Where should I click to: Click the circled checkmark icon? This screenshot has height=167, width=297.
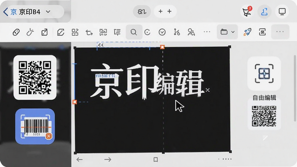point(162,32)
